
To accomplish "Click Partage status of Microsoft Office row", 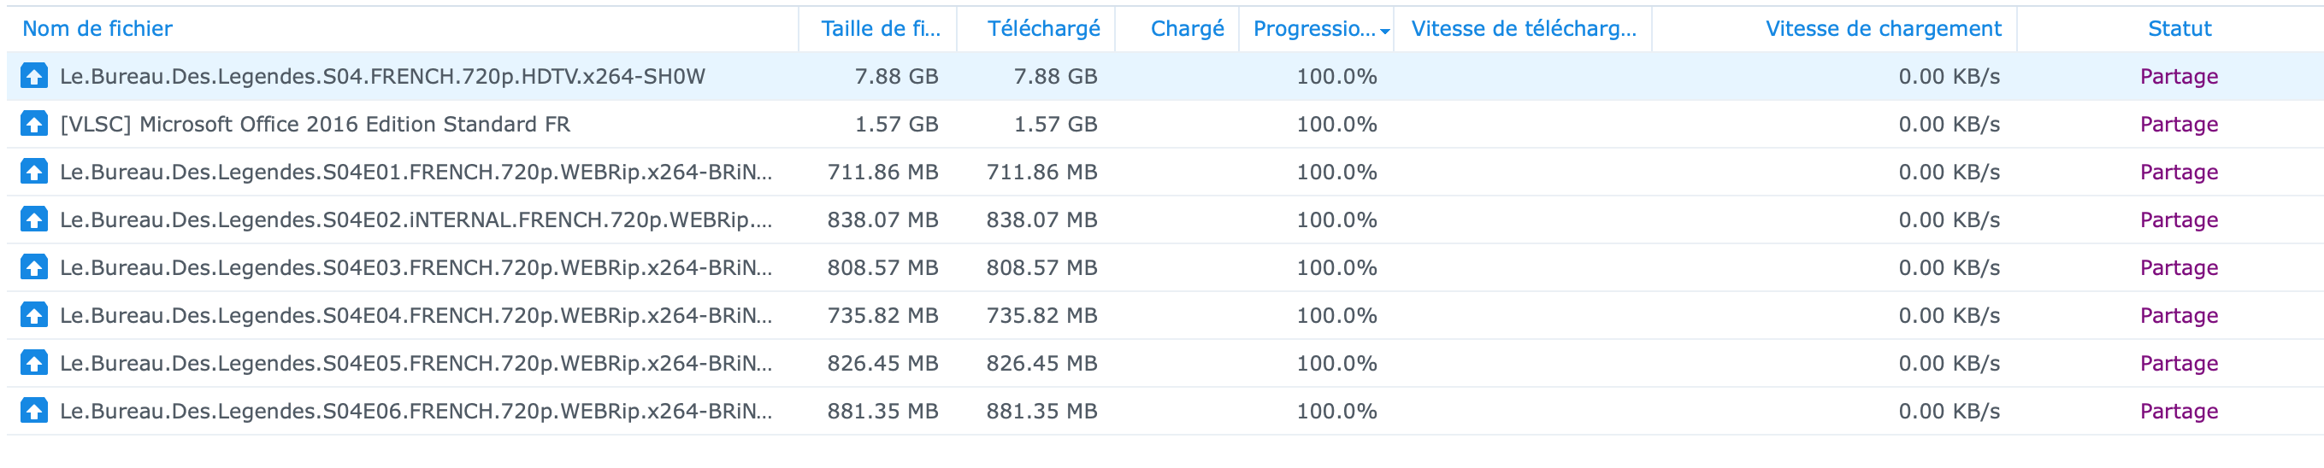I will point(2178,124).
